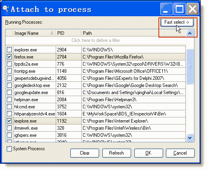Maximize the Attach to process window
This screenshot has width=207, height=170.
(x=179, y=9)
